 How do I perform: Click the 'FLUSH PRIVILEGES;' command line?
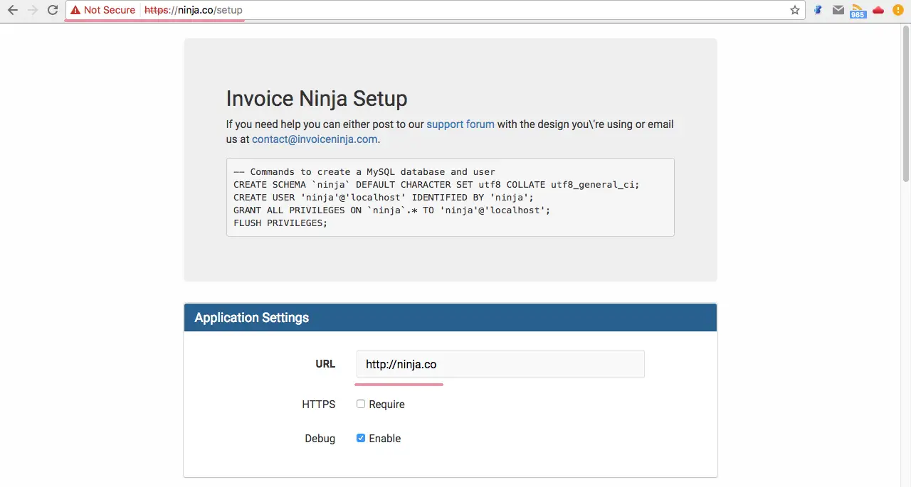(x=280, y=223)
